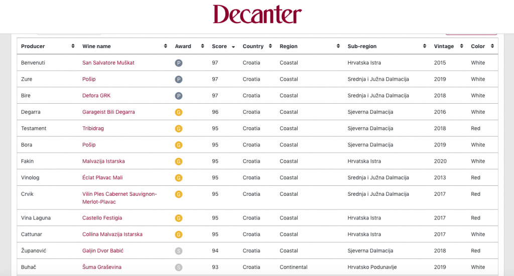Image resolution: width=514 pixels, height=276 pixels.
Task: Sort table by Sub-region column arrows
Action: pyautogui.click(x=425, y=46)
